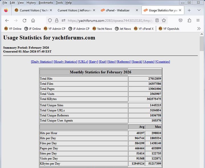
Task: Switch to cPanel - Webalizer tab
Action: pyautogui.click(x=117, y=10)
